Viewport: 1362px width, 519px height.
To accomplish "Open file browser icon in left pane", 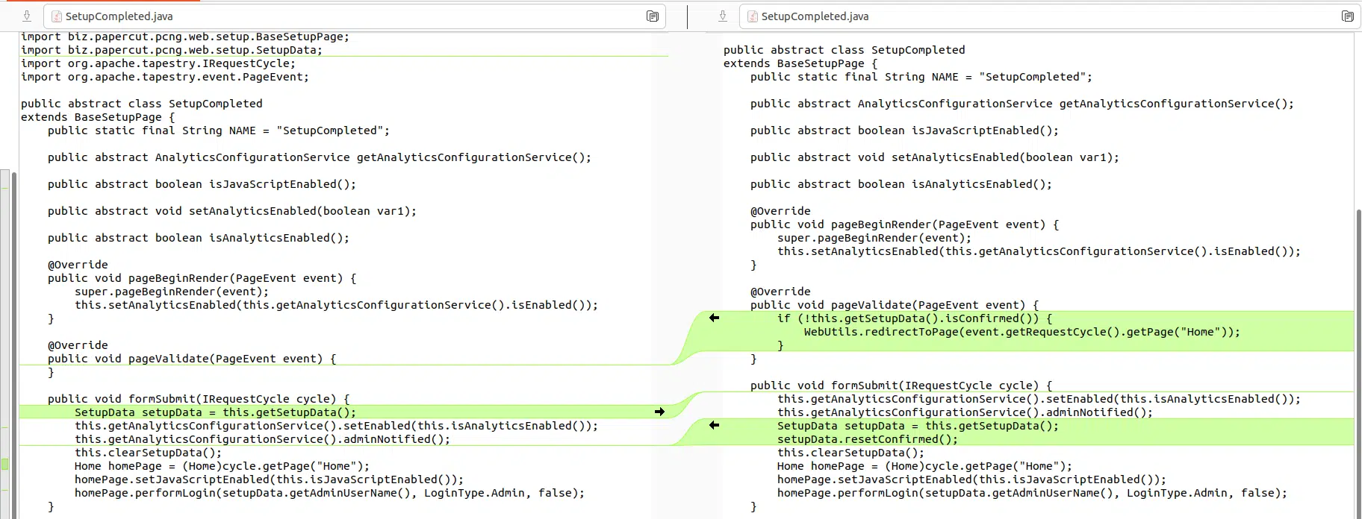I will (x=652, y=16).
